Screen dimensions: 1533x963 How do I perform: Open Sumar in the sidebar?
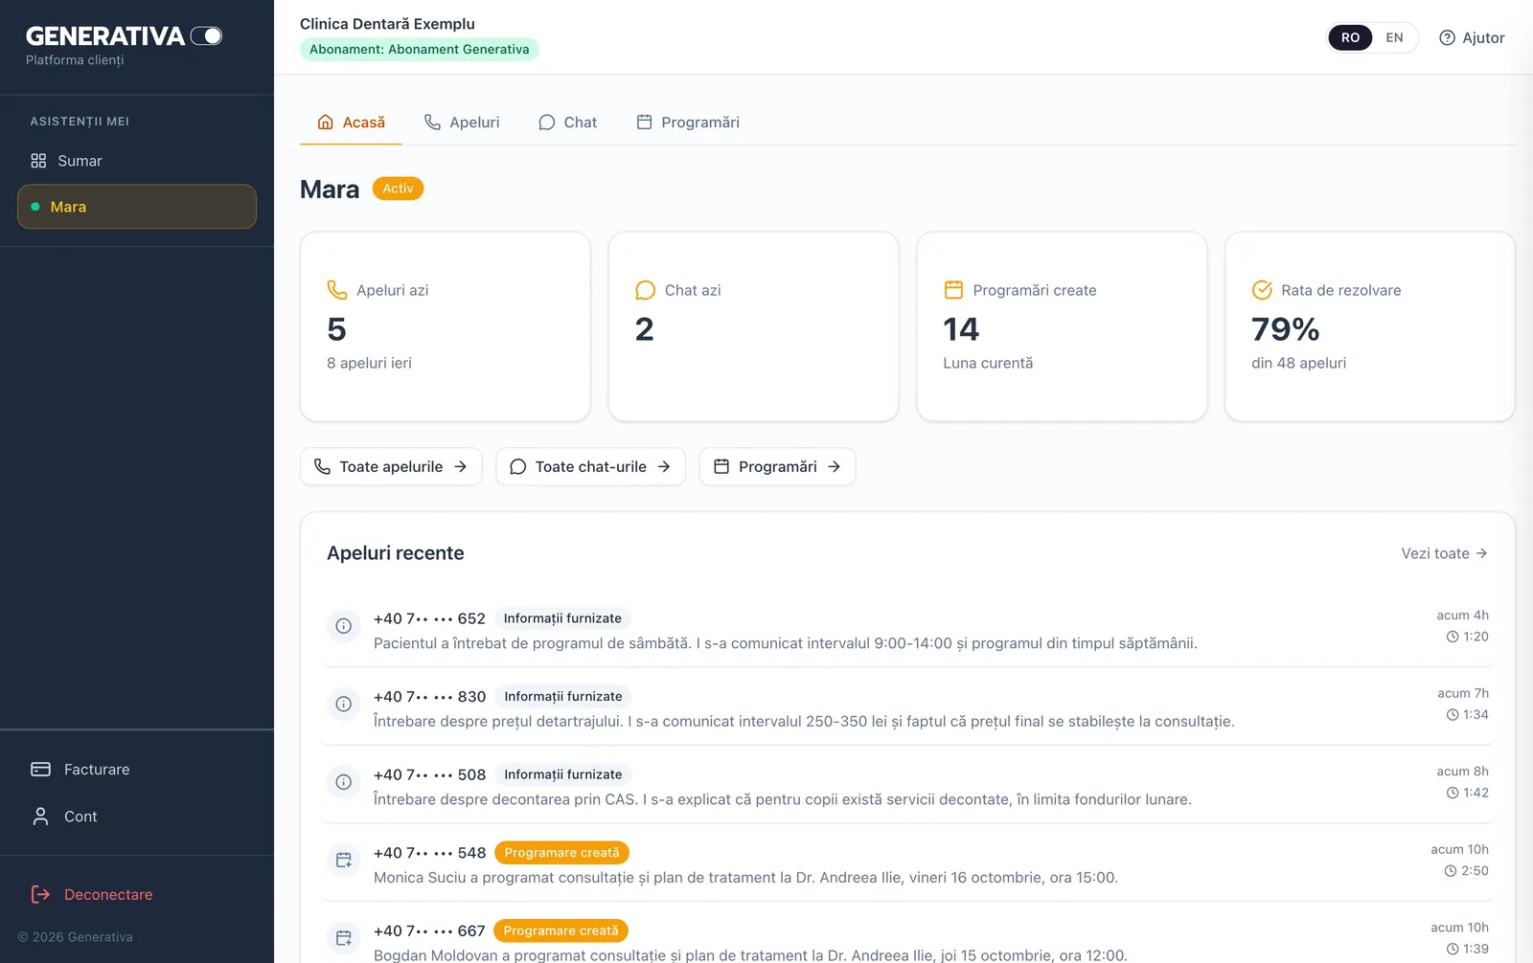137,161
